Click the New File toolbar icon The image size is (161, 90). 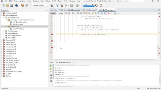pos(4,5)
